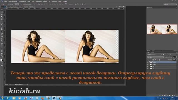Toggle lock all padlock icon
This screenshot has width=178, height=100.
[159, 60]
